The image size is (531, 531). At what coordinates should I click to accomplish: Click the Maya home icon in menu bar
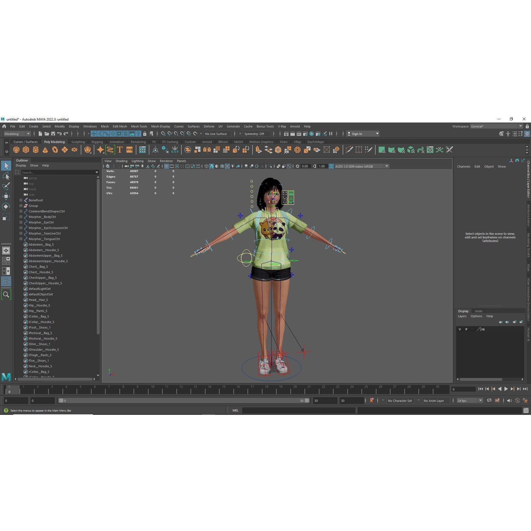coord(4,126)
